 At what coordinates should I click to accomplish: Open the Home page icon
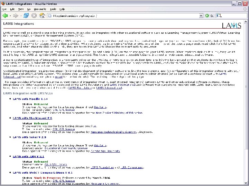click(x=42, y=15)
